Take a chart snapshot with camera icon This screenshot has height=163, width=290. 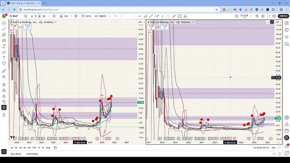coord(274,16)
